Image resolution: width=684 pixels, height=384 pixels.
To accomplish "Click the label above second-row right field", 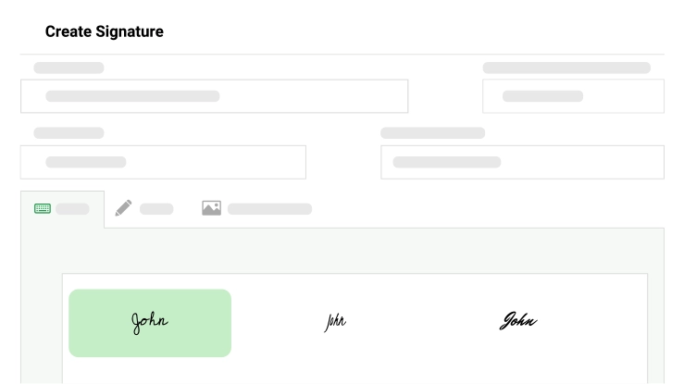I will point(432,133).
